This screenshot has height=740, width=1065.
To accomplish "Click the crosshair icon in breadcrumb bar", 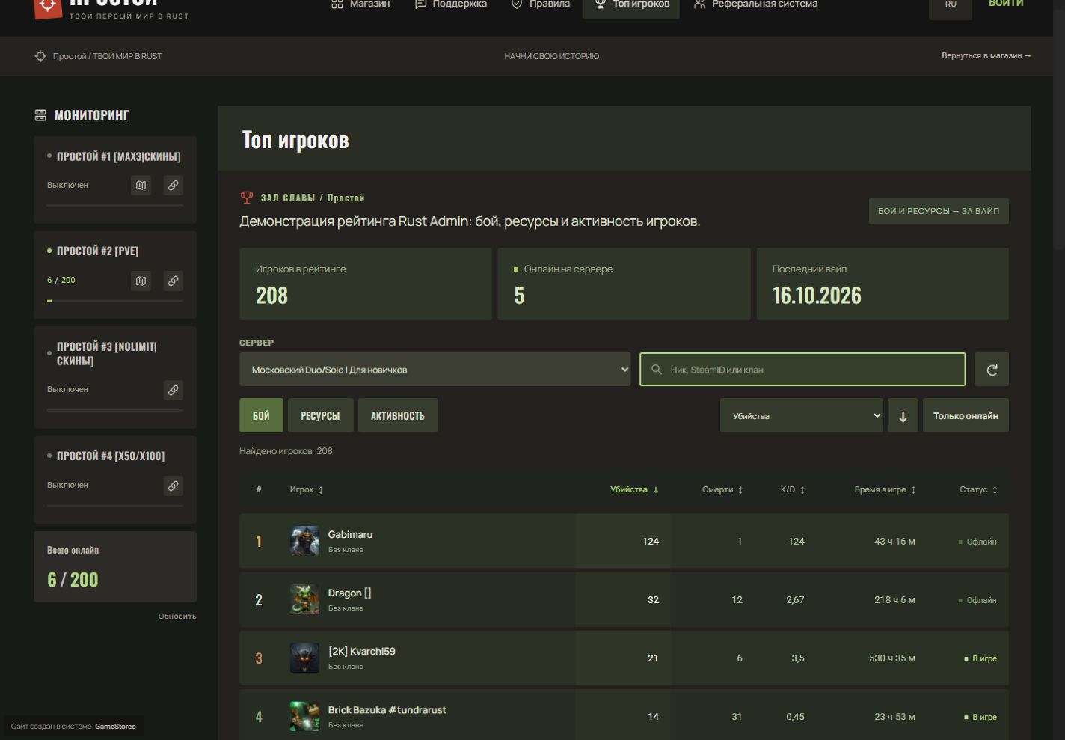I will [40, 56].
